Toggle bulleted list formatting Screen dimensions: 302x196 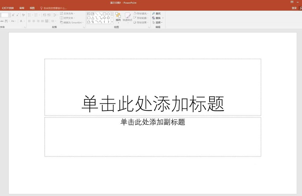point(30,14)
